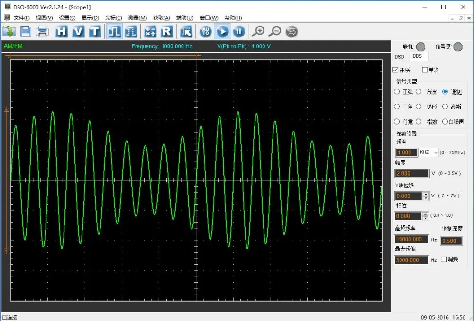Decrease 相位 with the down arrow
Screen dimensions: 474x321
tap(425, 218)
